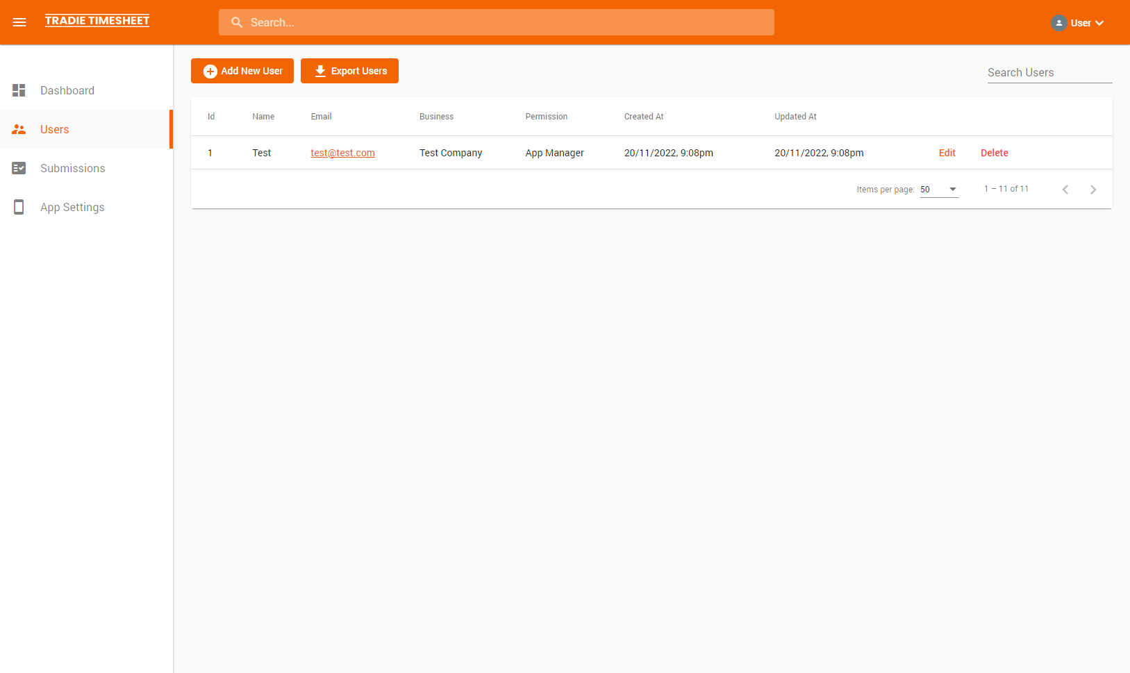Sort by the Business column header
This screenshot has width=1130, height=673.
point(436,117)
